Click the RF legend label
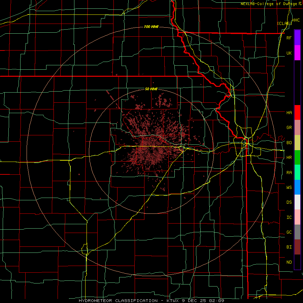303x303 pixels. click(x=289, y=38)
